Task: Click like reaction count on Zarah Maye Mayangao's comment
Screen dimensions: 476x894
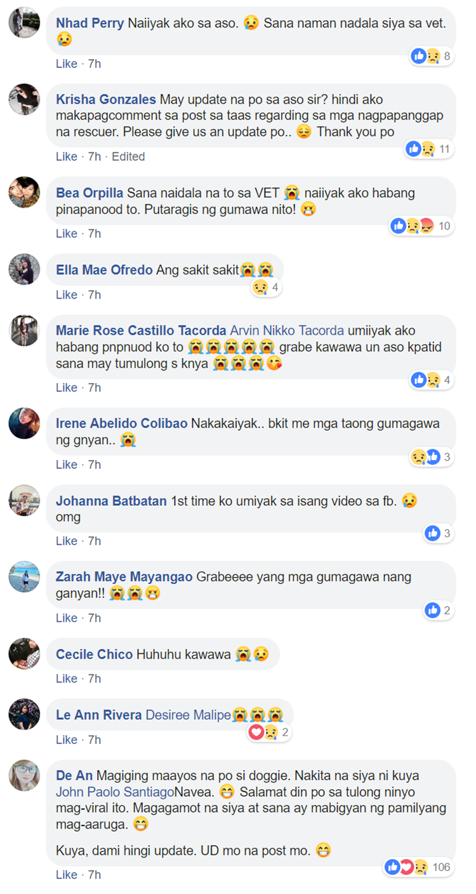Action: (x=439, y=611)
